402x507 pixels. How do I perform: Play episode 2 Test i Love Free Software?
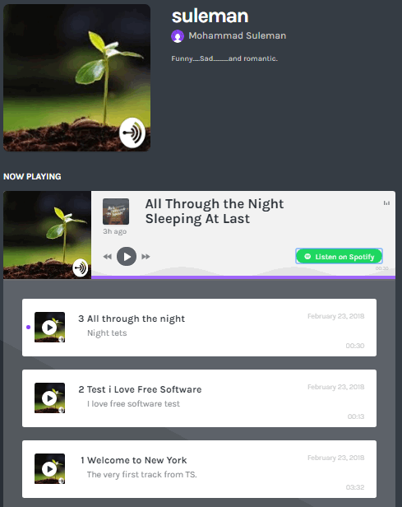[49, 398]
